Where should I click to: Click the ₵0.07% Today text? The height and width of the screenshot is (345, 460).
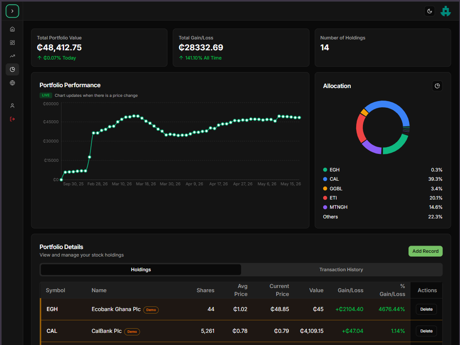pyautogui.click(x=59, y=58)
